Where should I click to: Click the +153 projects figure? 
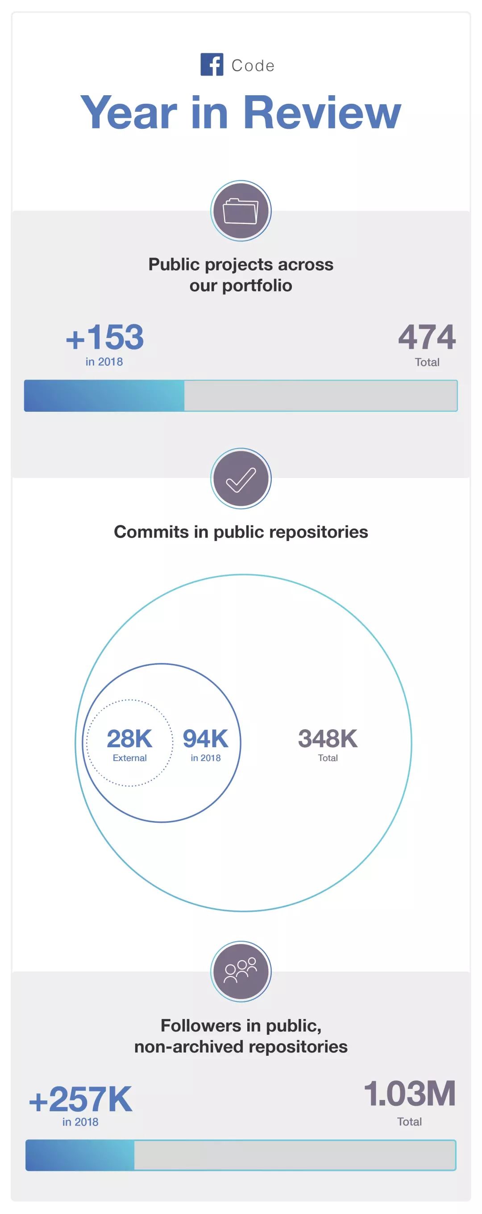(105, 338)
